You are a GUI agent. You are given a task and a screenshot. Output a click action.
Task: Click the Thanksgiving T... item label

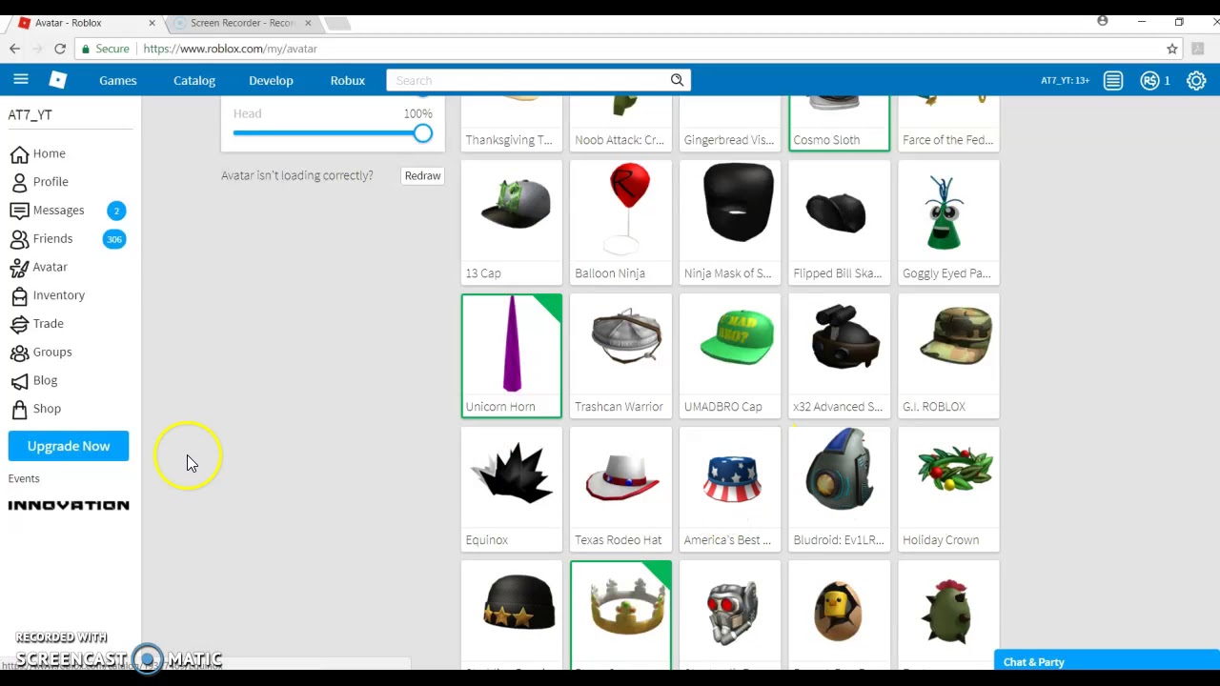[509, 140]
